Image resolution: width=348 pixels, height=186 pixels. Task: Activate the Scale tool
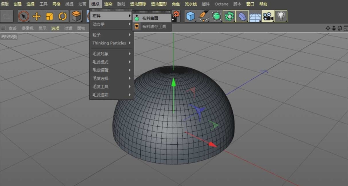[50, 16]
